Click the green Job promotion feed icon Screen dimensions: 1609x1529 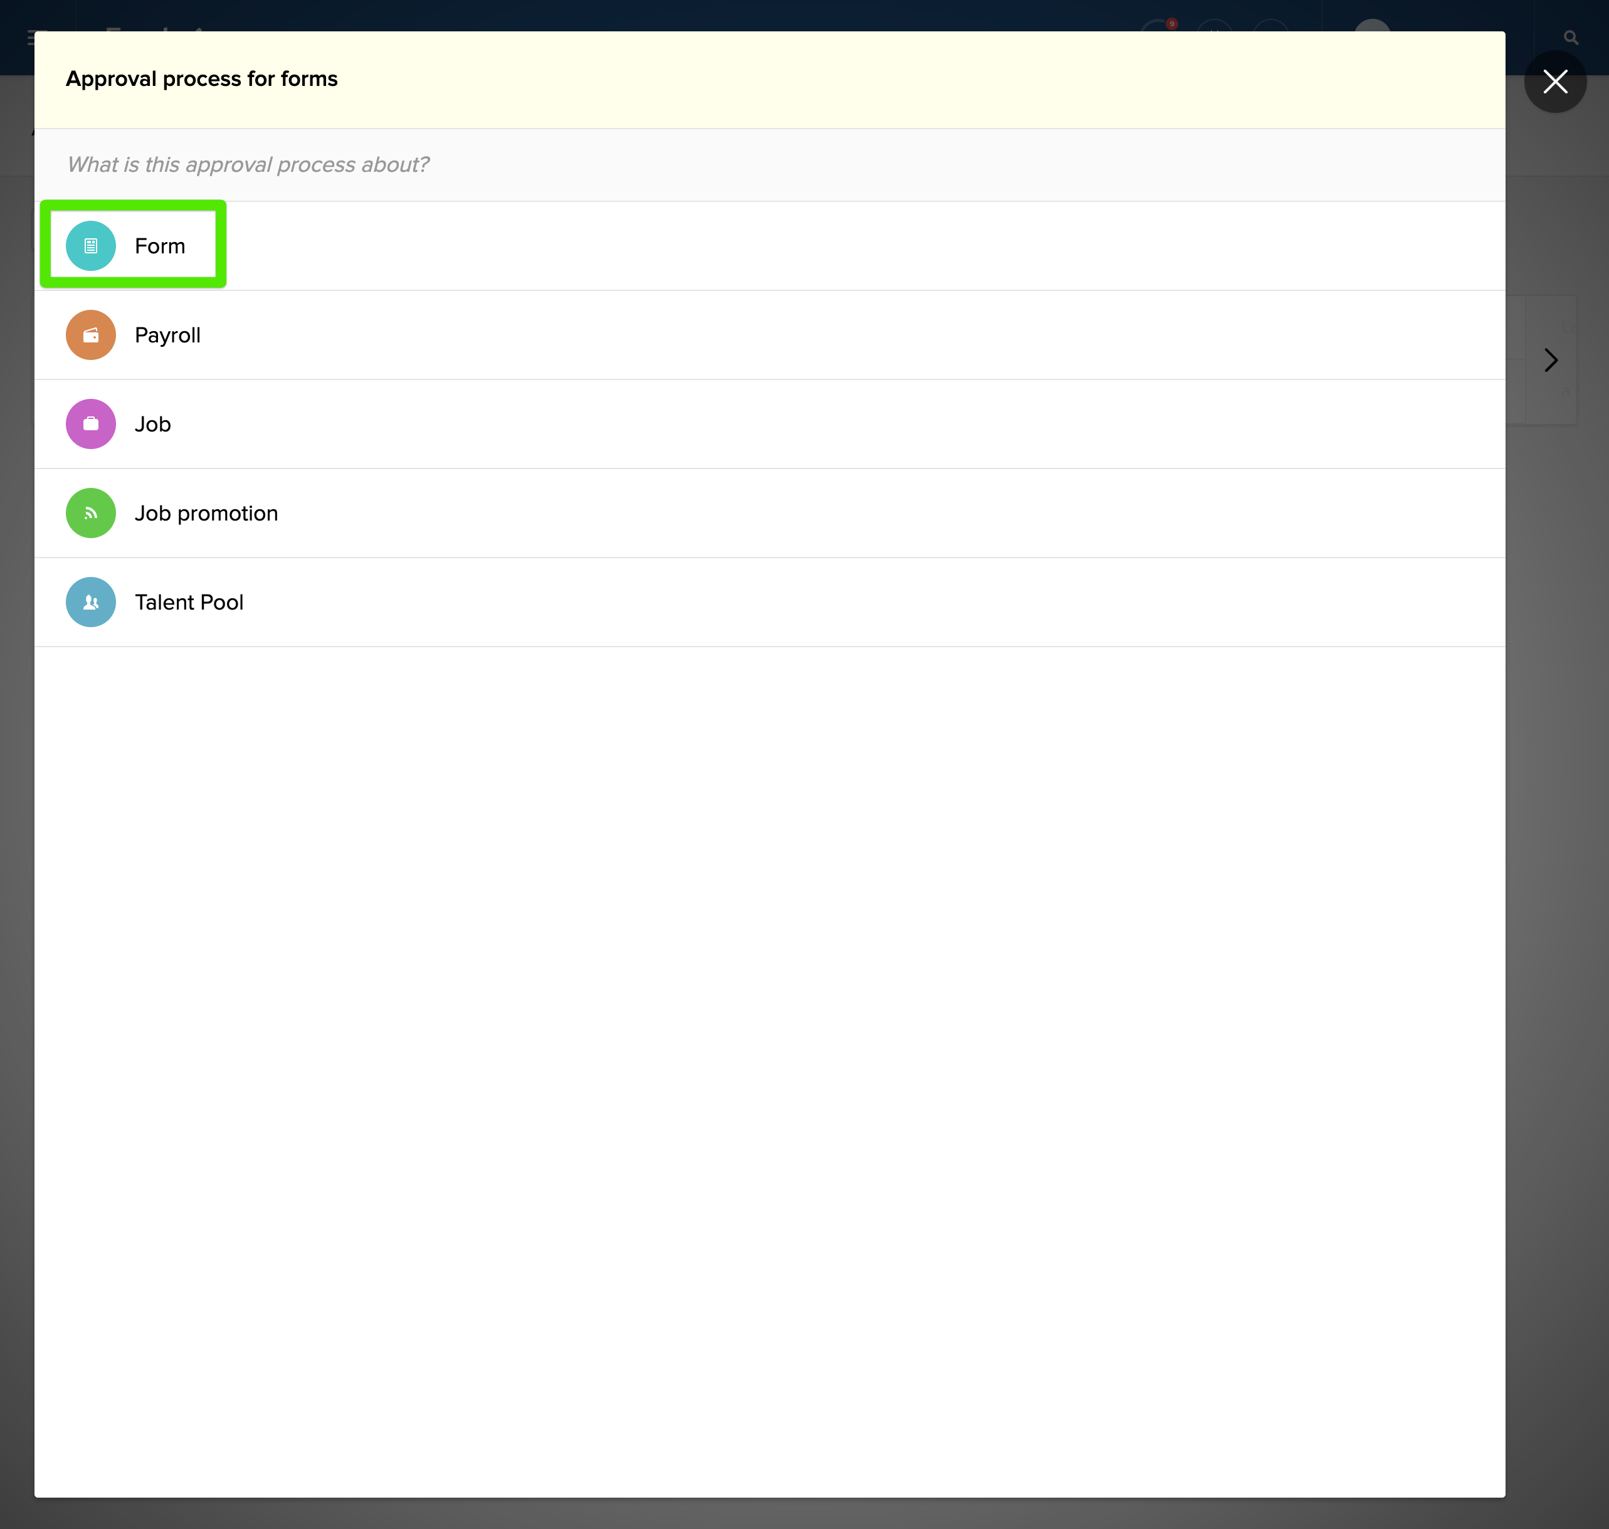pos(90,512)
